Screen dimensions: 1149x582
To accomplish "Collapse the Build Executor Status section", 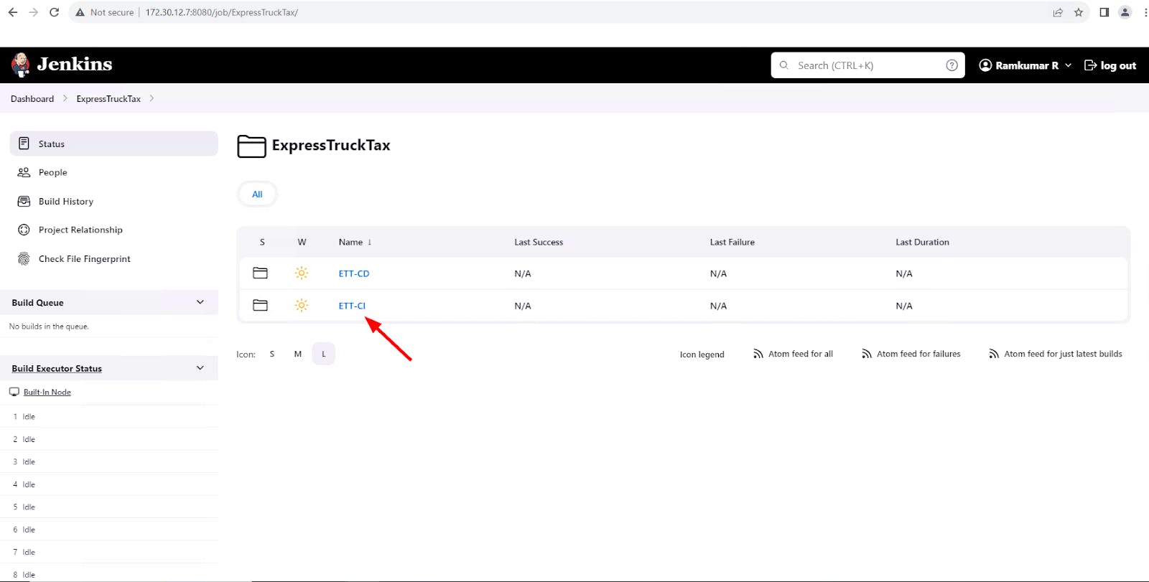I will 200,368.
